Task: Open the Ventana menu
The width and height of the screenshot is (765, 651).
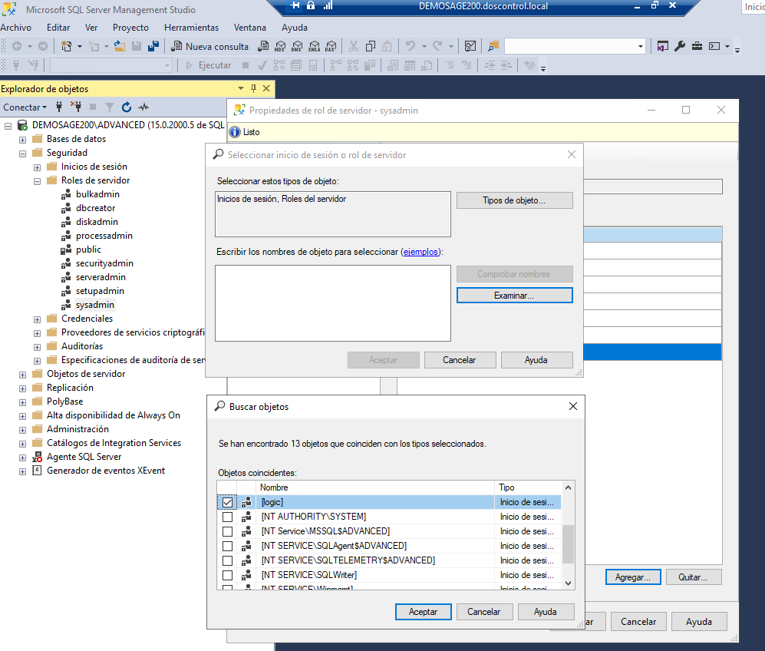Action: pos(250,28)
